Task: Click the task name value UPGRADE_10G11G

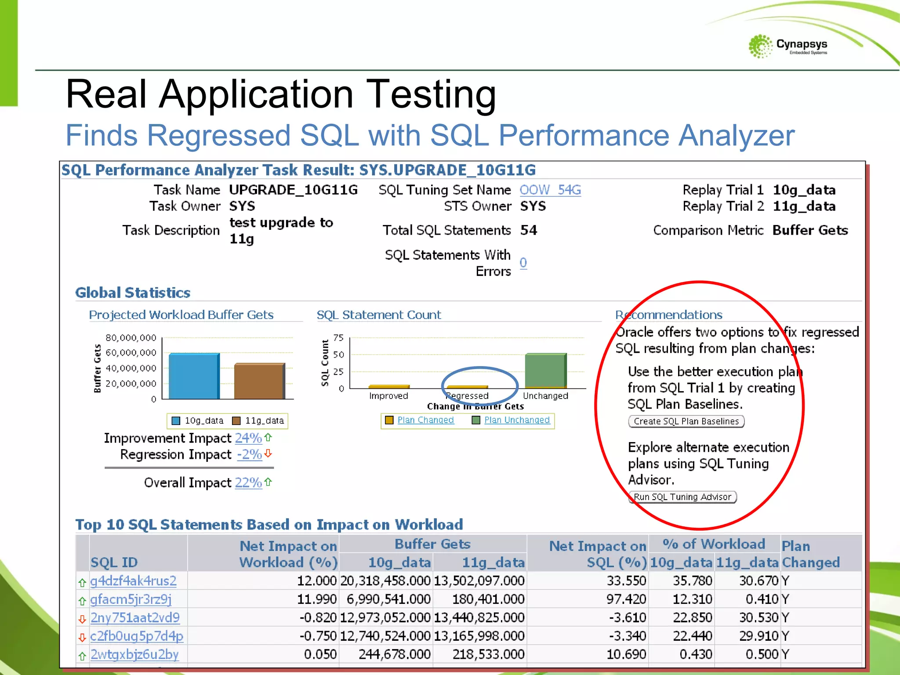Action: (x=293, y=190)
